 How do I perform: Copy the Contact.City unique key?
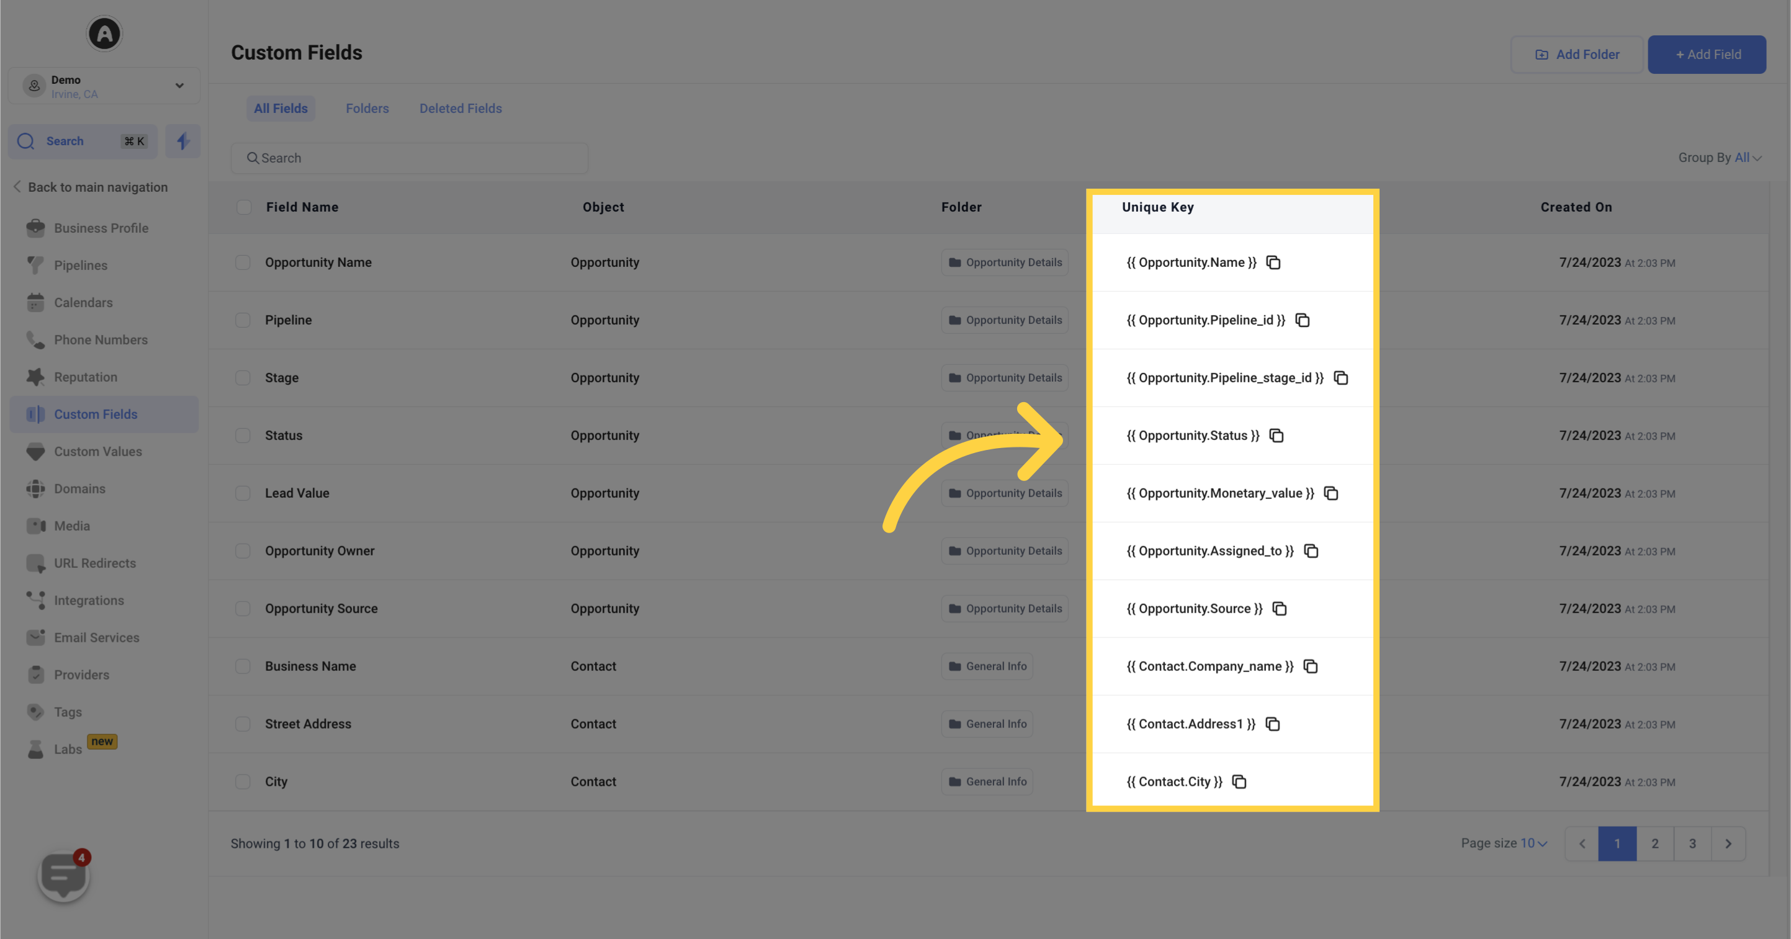coord(1239,782)
